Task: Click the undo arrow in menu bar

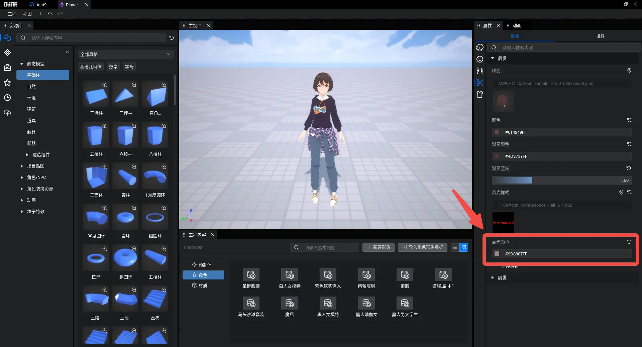Action: [x=50, y=14]
